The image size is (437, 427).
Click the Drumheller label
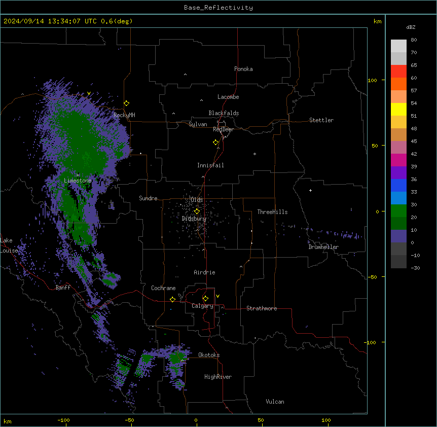[x=323, y=247]
